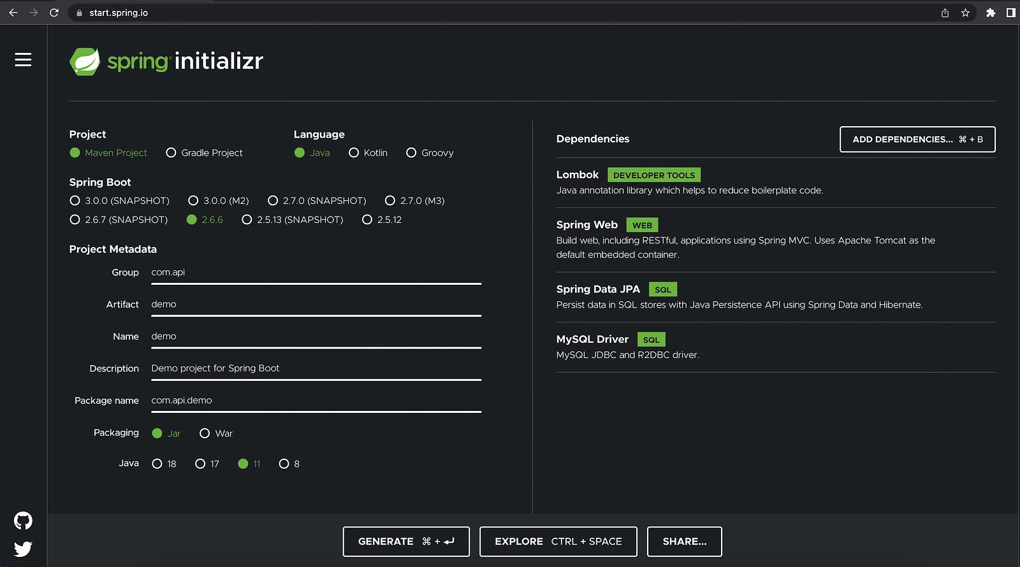Choose Kotlin as language
This screenshot has width=1020, height=567.
[x=368, y=153]
